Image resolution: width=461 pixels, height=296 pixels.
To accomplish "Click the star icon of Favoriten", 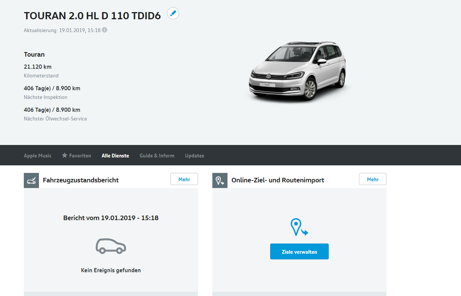I will (x=65, y=155).
